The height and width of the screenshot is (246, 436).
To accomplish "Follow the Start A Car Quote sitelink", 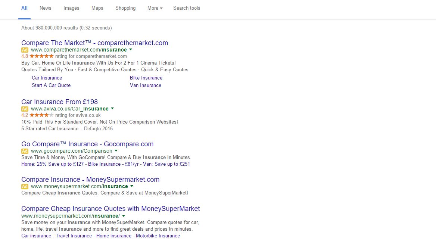I will click(51, 85).
